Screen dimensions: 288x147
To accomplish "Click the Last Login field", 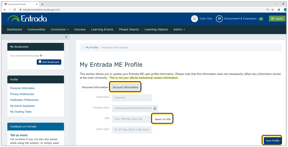I will (x=132, y=130).
